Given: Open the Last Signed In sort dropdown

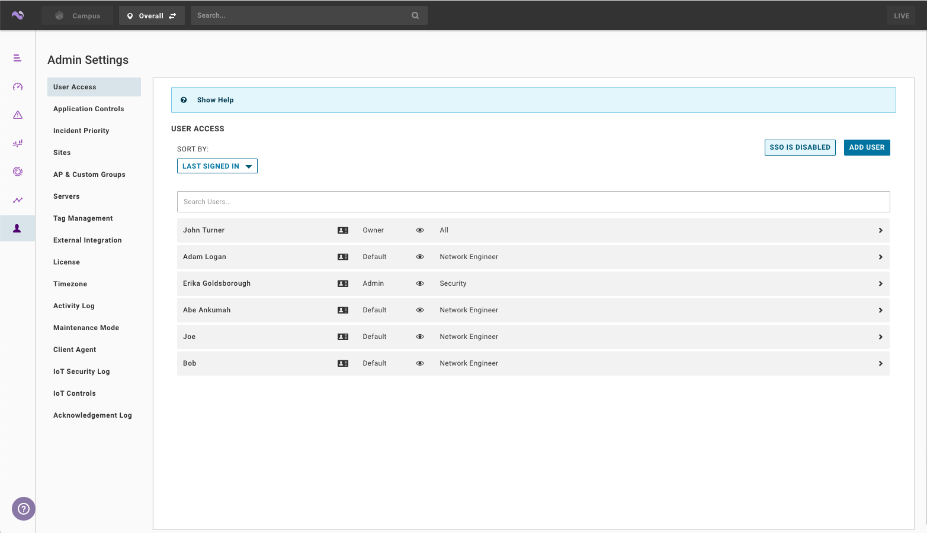Looking at the screenshot, I should click(x=217, y=166).
